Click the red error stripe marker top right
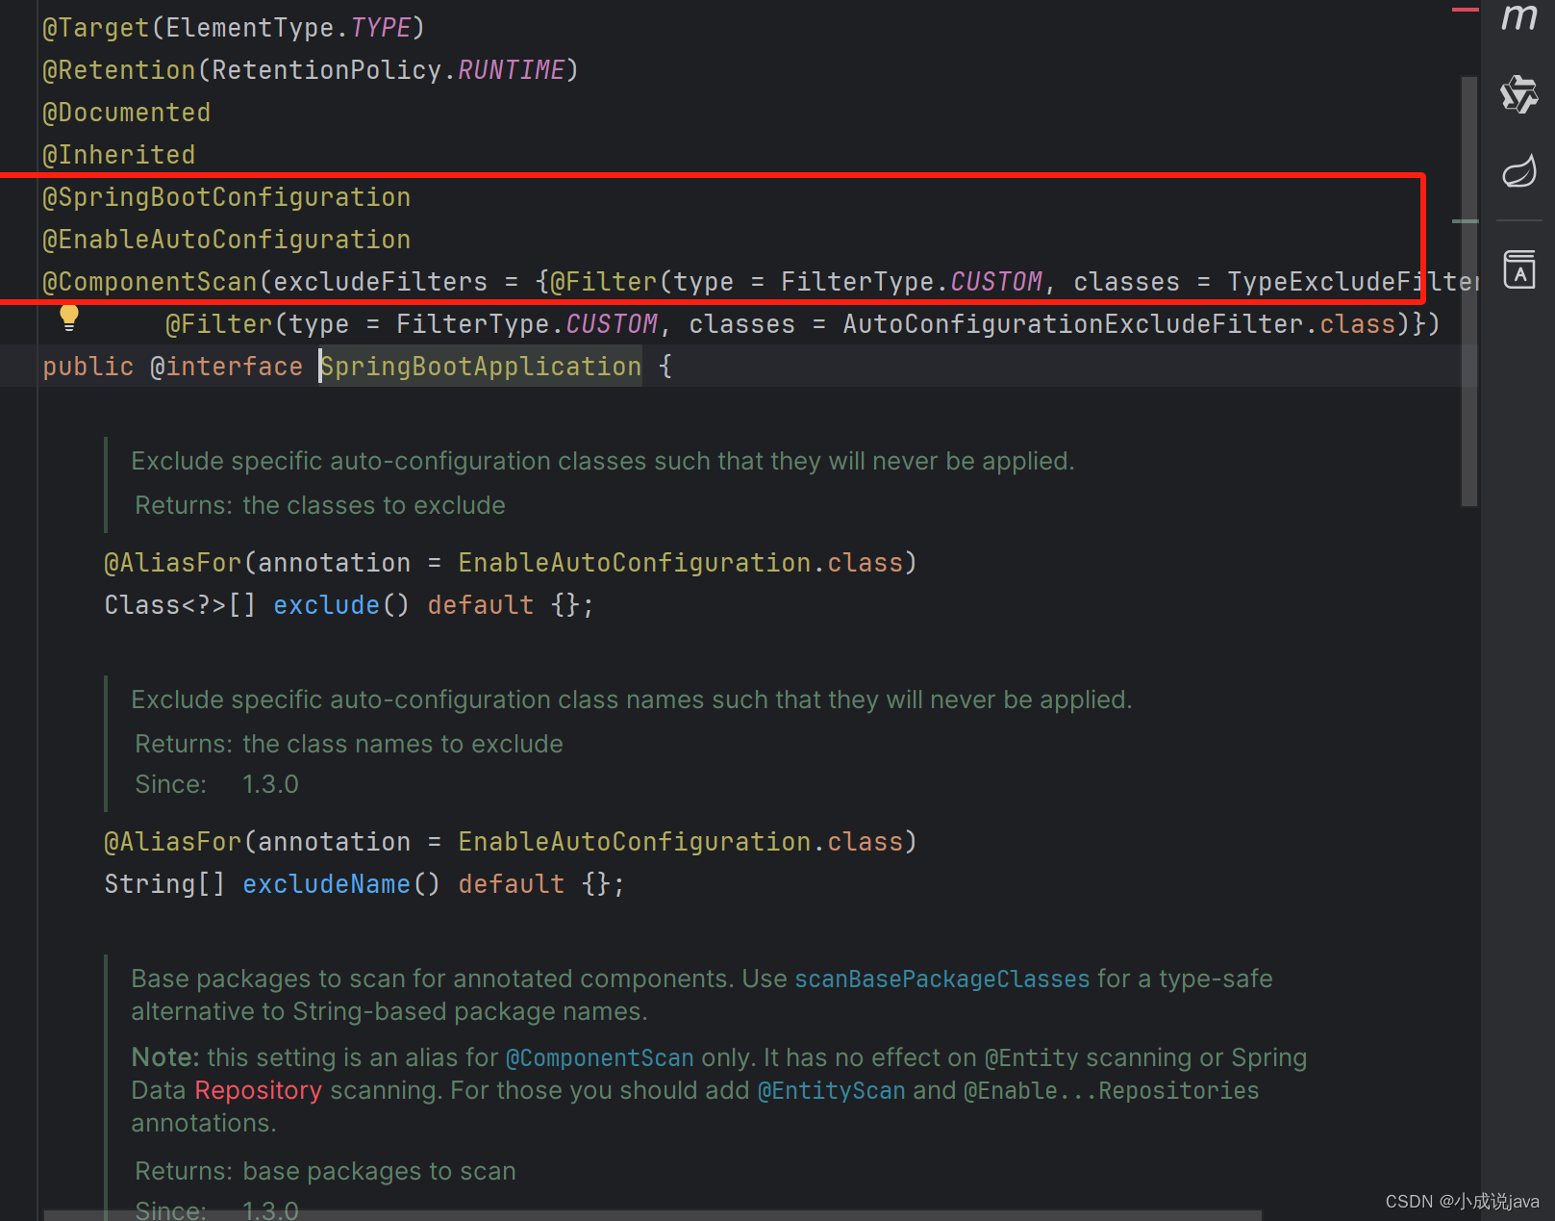The height and width of the screenshot is (1221, 1555). click(1466, 8)
